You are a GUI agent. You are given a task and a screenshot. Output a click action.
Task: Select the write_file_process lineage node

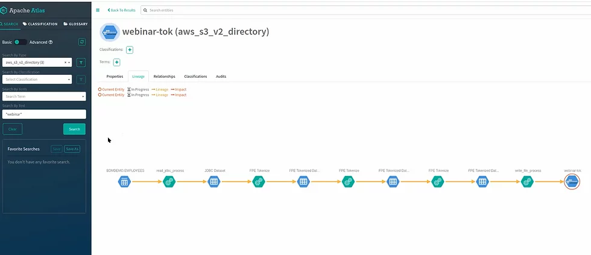pyautogui.click(x=527, y=181)
